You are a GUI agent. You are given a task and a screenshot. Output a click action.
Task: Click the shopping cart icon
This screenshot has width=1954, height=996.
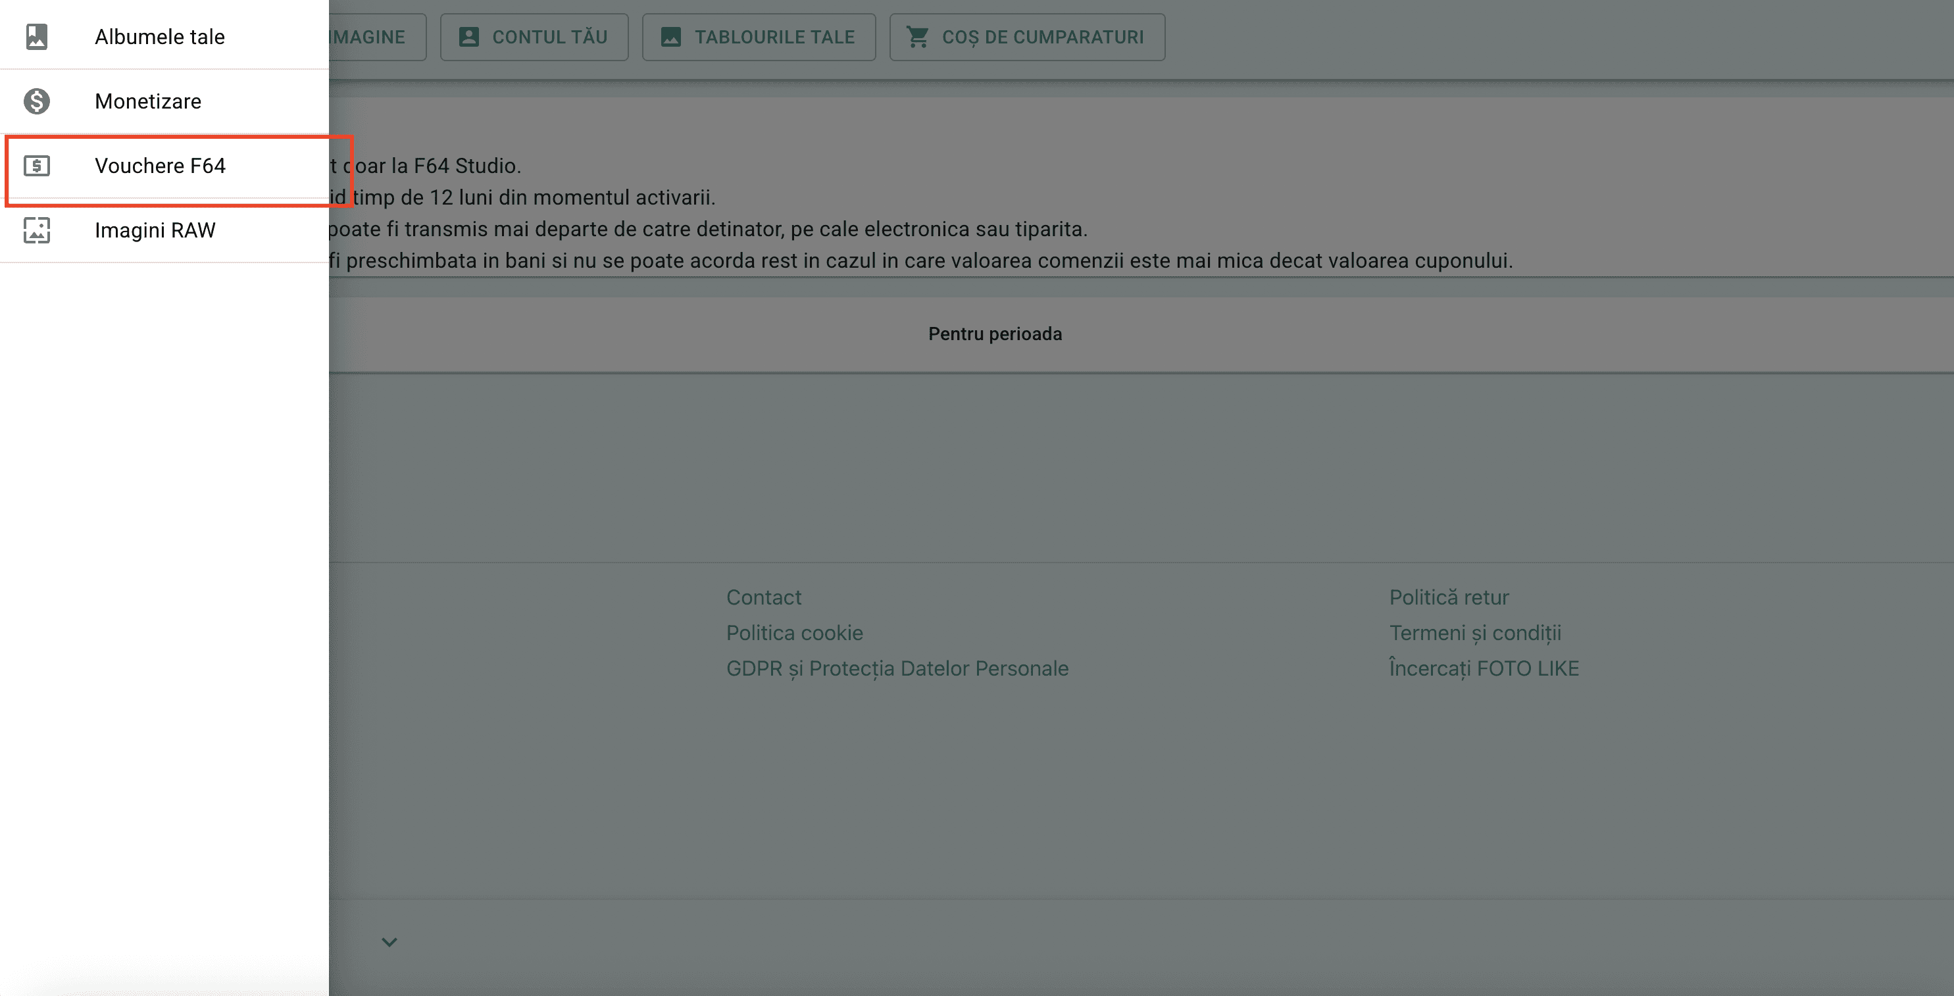pyautogui.click(x=918, y=36)
